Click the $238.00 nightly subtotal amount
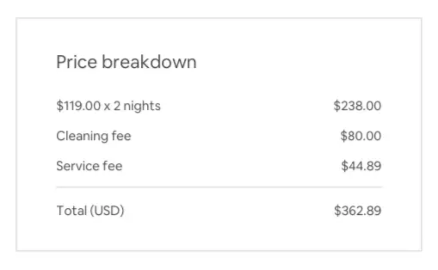438x270 pixels. (357, 106)
